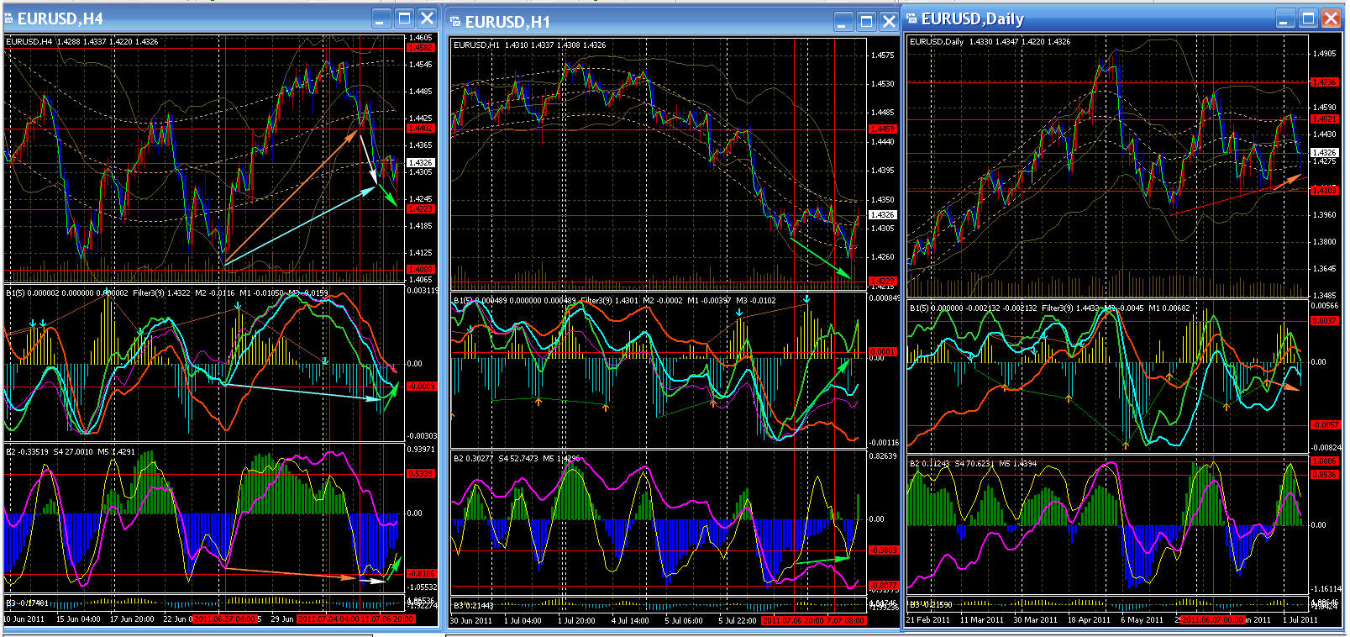This screenshot has width=1350, height=637.
Task: Close the EURUSD,H4 chart window
Action: click(427, 18)
